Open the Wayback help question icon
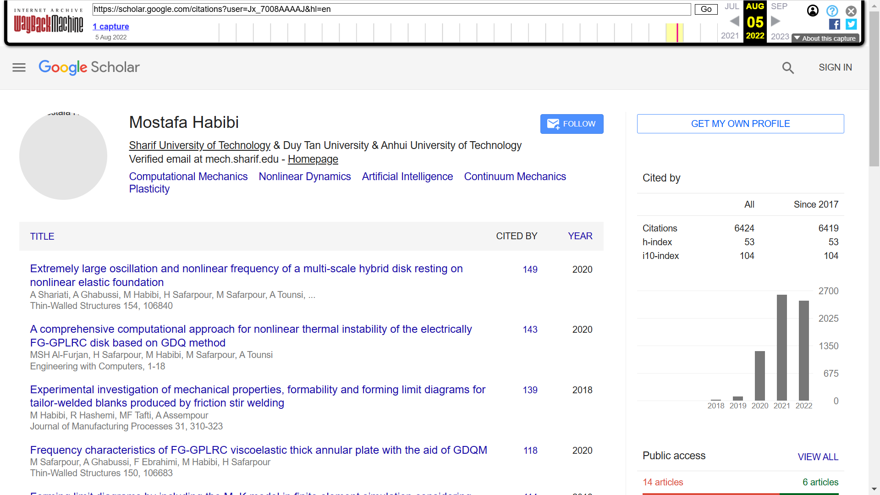The image size is (880, 495). click(832, 11)
